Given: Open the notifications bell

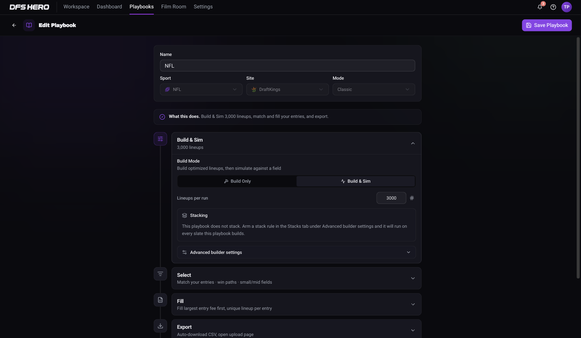Looking at the screenshot, I should click(540, 7).
